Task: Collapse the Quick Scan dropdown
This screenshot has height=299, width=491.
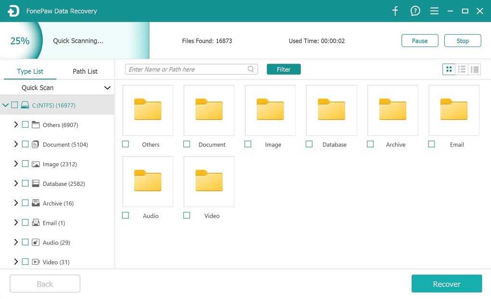Action: click(108, 88)
